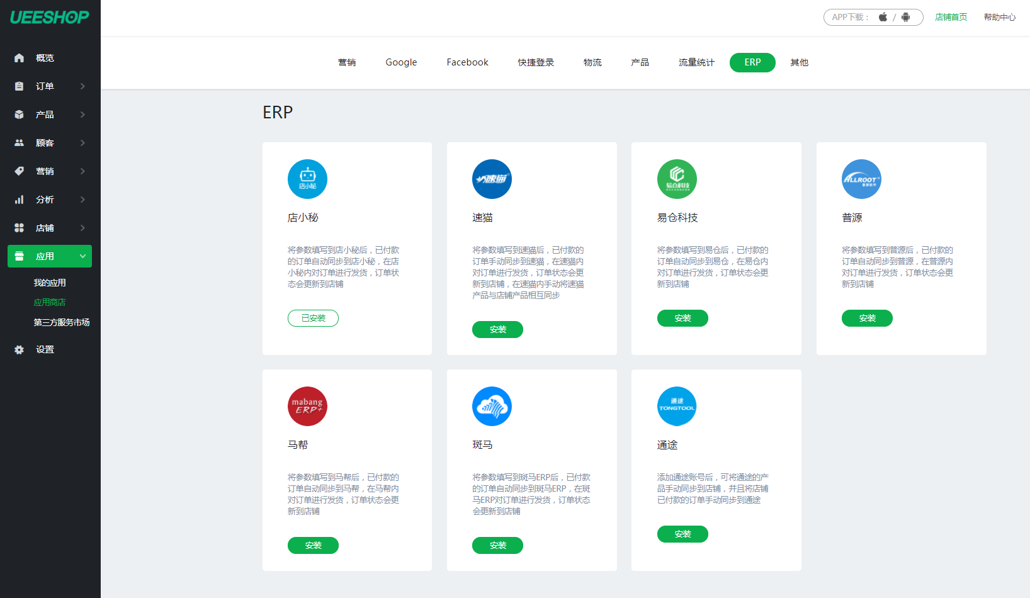The width and height of the screenshot is (1030, 598).
Task: Switch to the Facebook tab
Action: pyautogui.click(x=467, y=62)
